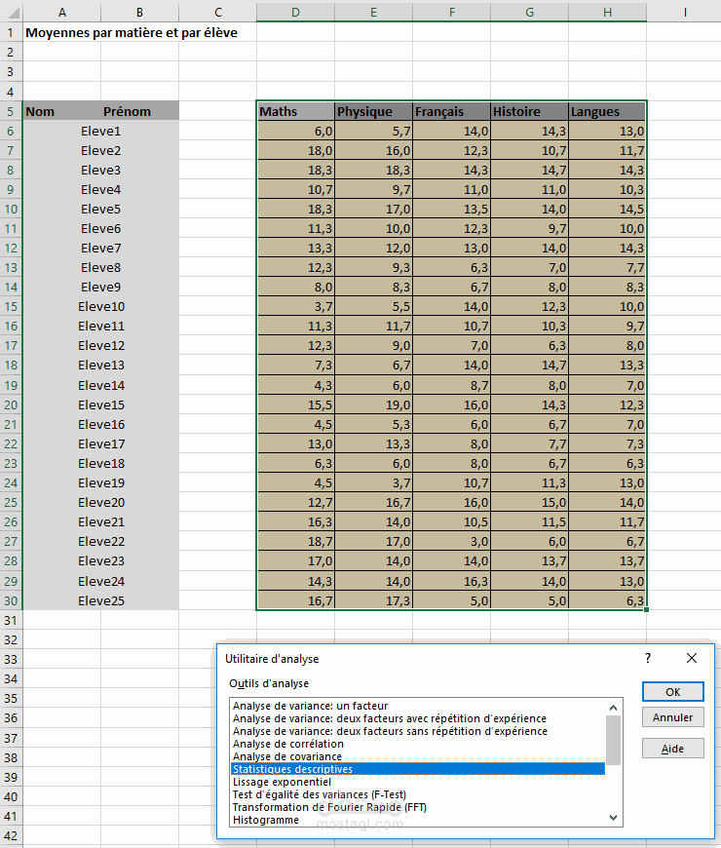Choose Transformation de Fourier Rapide (FFT)
This screenshot has height=848, width=721.
329,807
